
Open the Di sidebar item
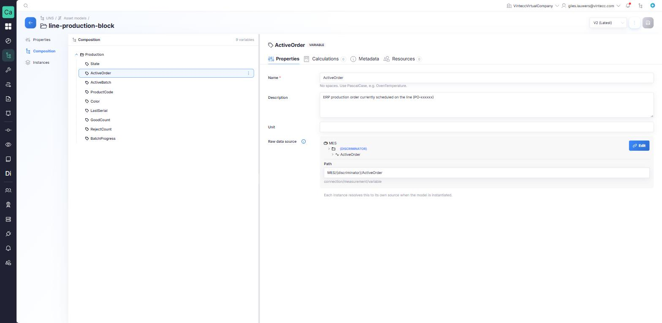tap(8, 174)
